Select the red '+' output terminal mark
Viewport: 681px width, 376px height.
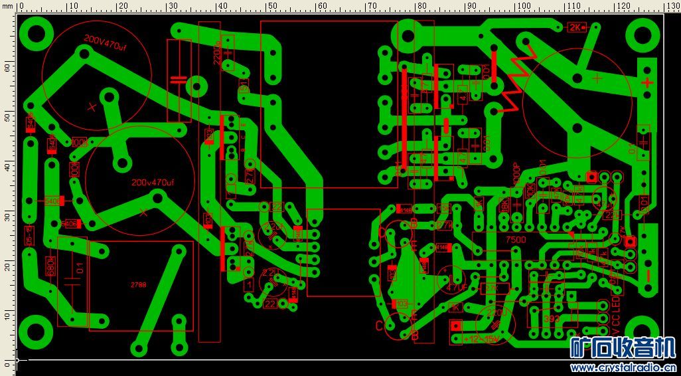coord(647,82)
